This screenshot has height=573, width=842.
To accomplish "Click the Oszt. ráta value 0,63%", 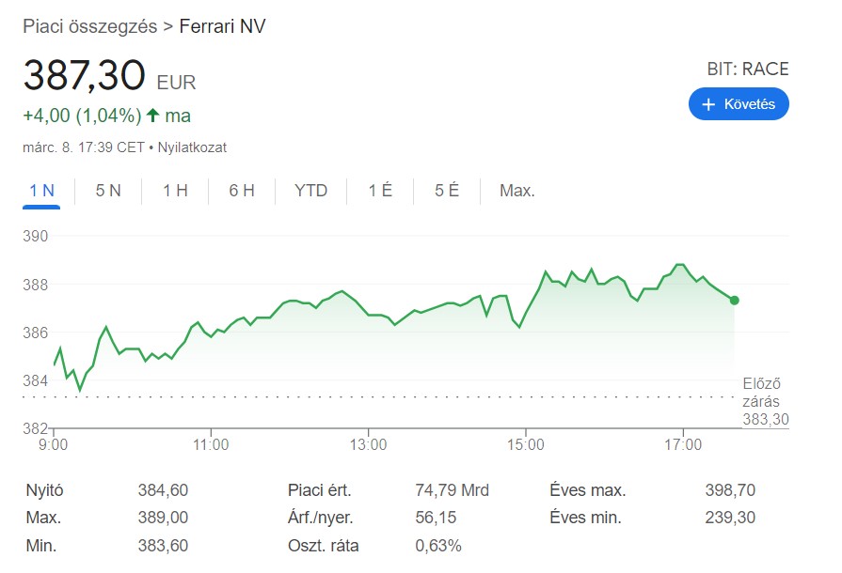I will click(x=438, y=546).
